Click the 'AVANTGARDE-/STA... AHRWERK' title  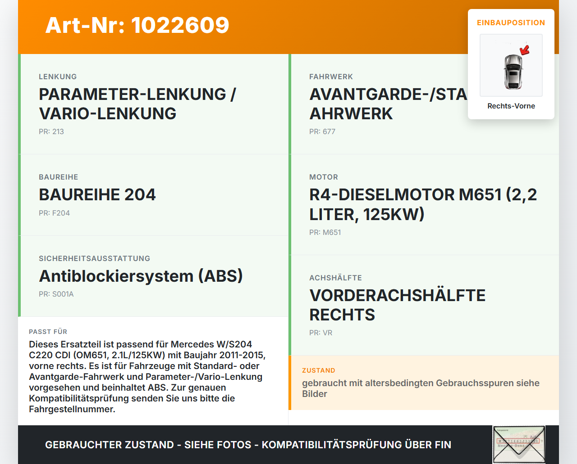[389, 104]
